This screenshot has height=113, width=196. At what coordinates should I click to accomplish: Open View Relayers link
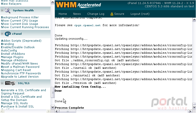[11, 4]
